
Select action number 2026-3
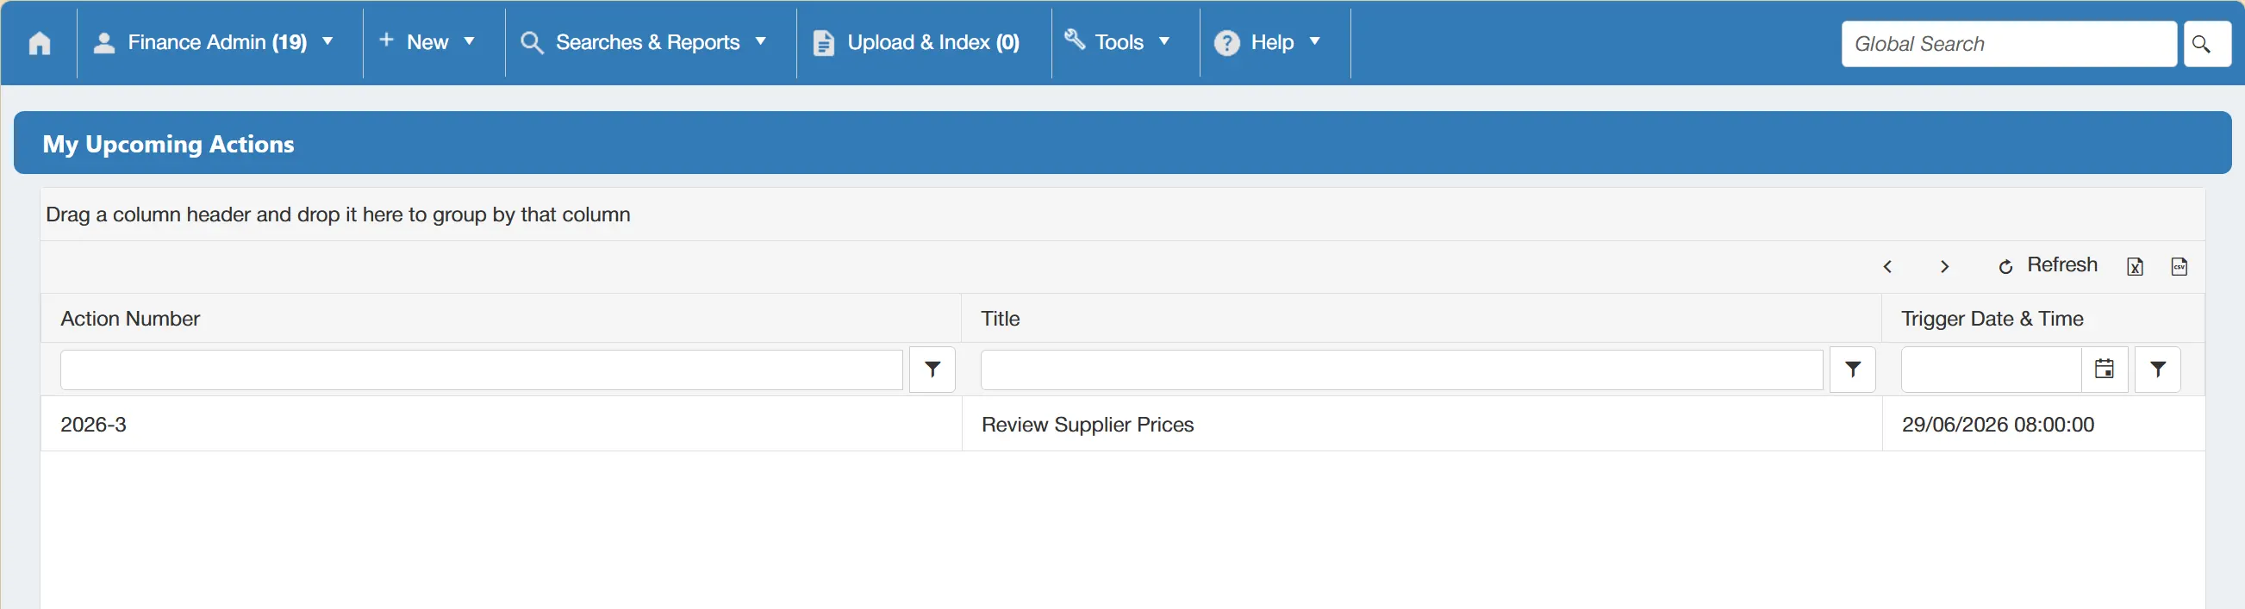93,426
